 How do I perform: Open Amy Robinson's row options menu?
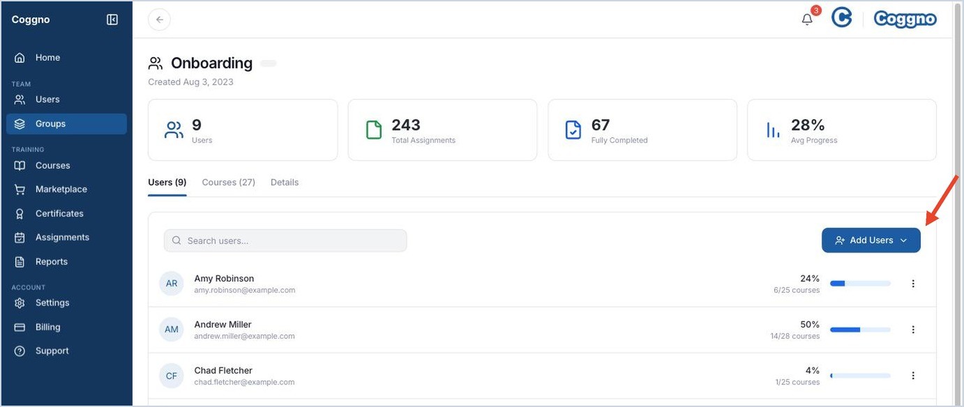[x=913, y=284]
